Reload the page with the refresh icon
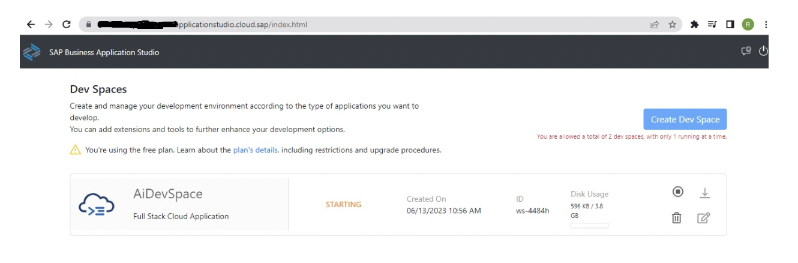 click(x=67, y=25)
